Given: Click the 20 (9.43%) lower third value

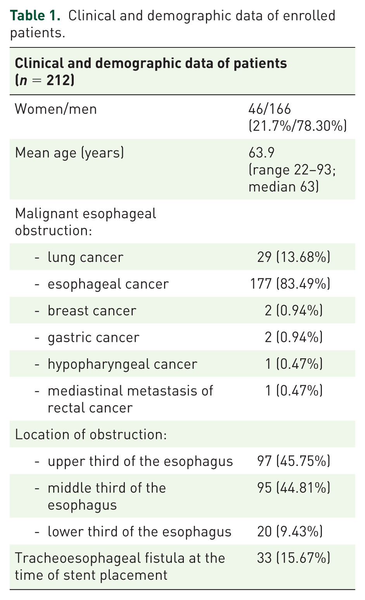Looking at the screenshot, I should pyautogui.click(x=290, y=532).
